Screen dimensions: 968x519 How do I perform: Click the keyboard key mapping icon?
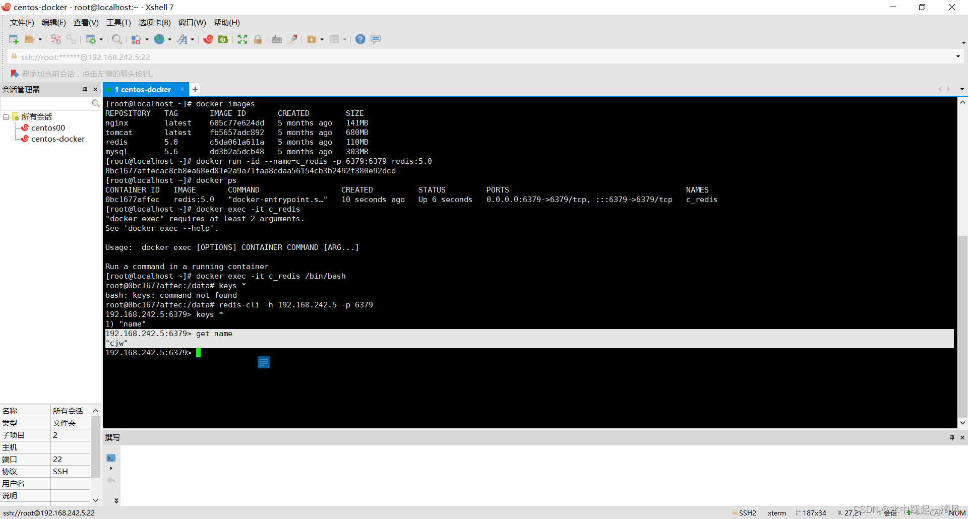[x=277, y=39]
